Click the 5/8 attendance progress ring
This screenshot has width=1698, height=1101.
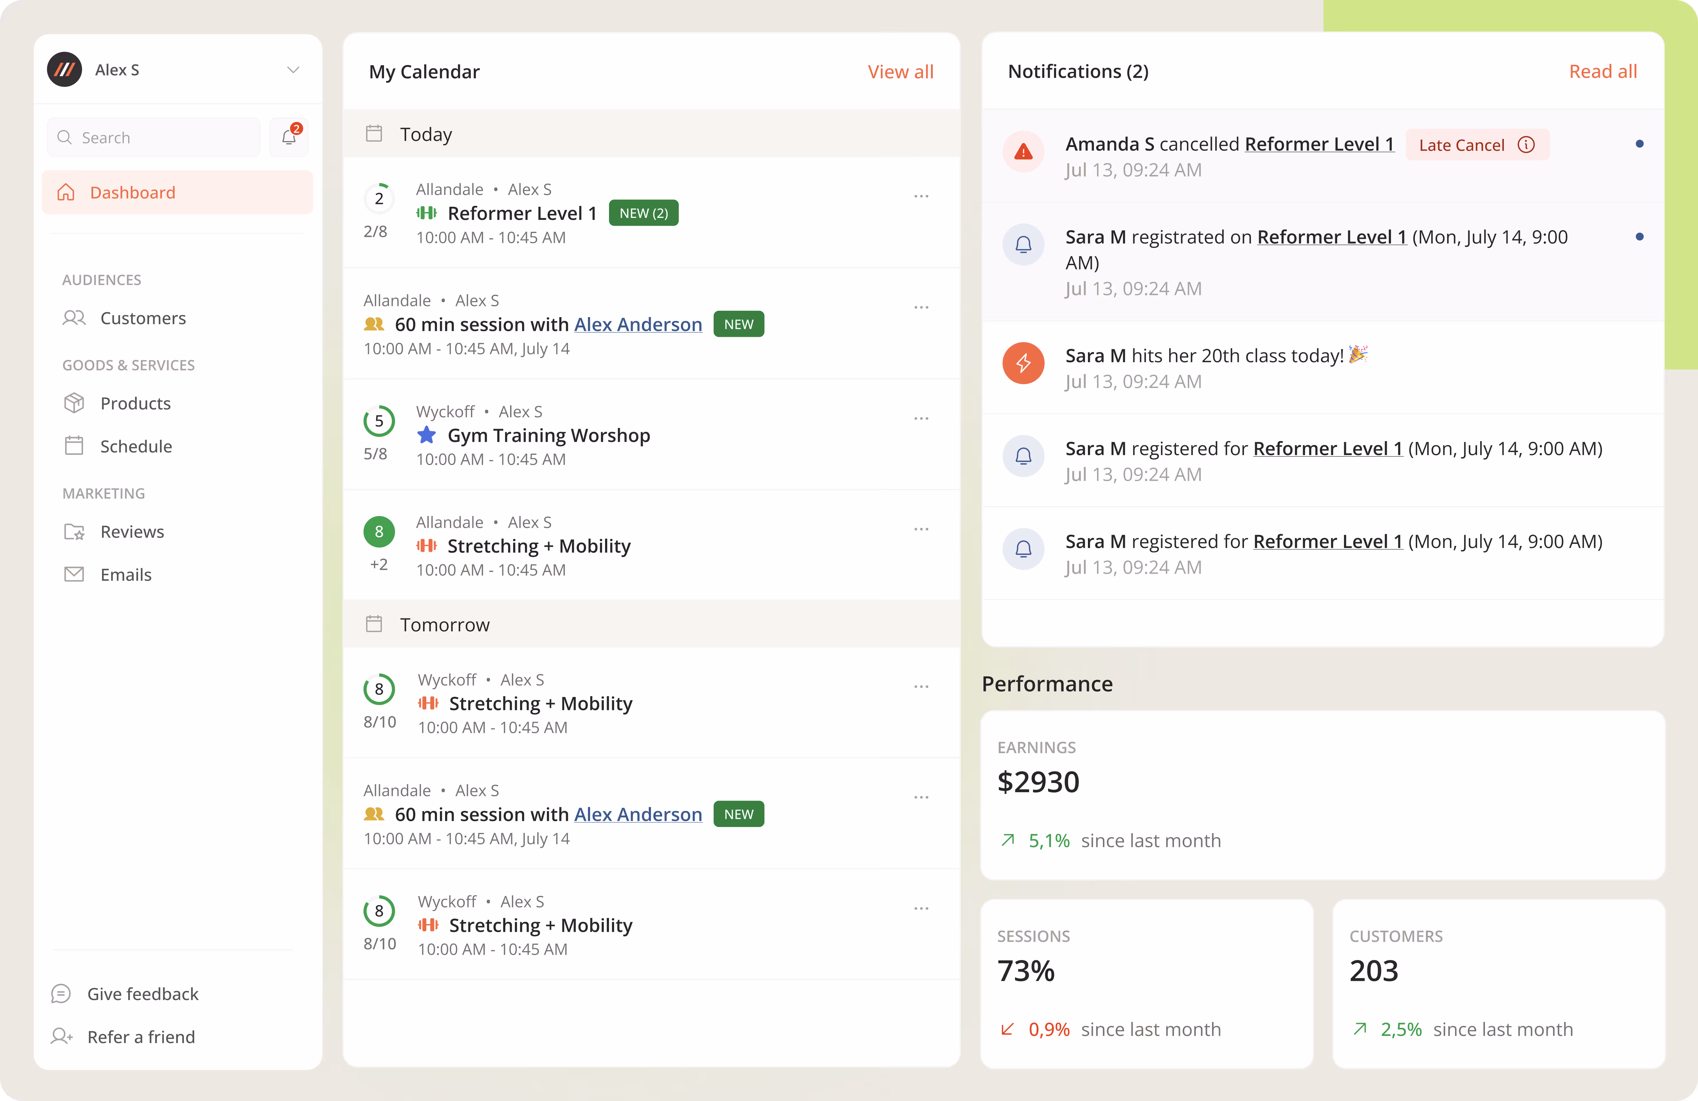coord(379,421)
